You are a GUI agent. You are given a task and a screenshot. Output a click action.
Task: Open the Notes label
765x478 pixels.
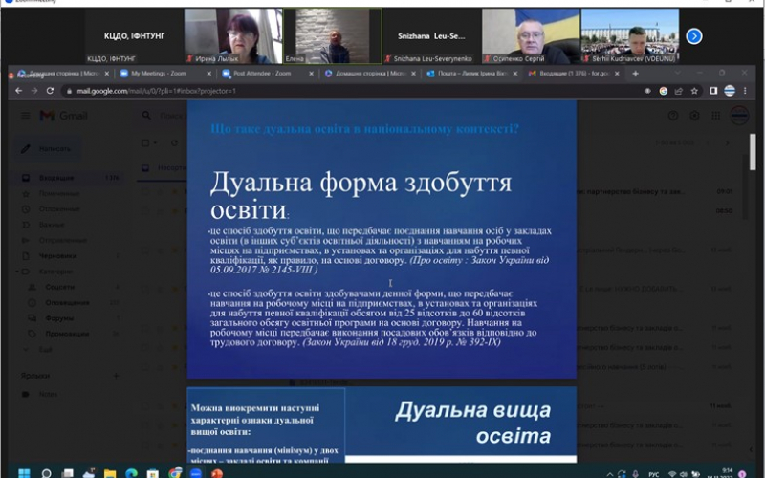[49, 394]
